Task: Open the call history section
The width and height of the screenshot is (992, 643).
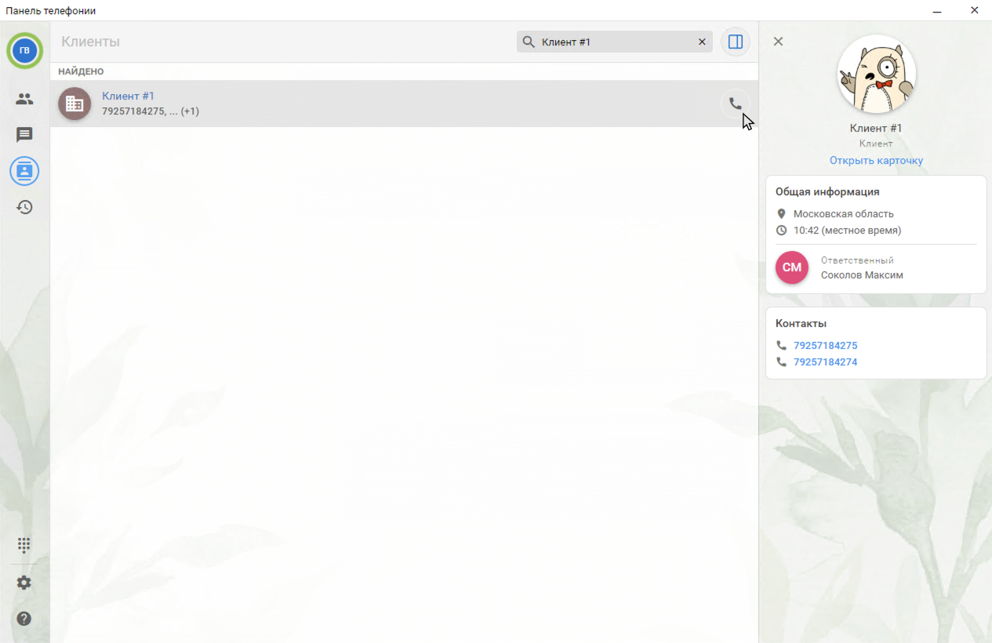Action: 24,207
